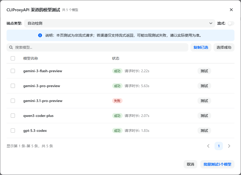Image resolution: width=241 pixels, height=175 pixels.
Task: Expand endpoint type list via chevron arrow
Action: 211,23
